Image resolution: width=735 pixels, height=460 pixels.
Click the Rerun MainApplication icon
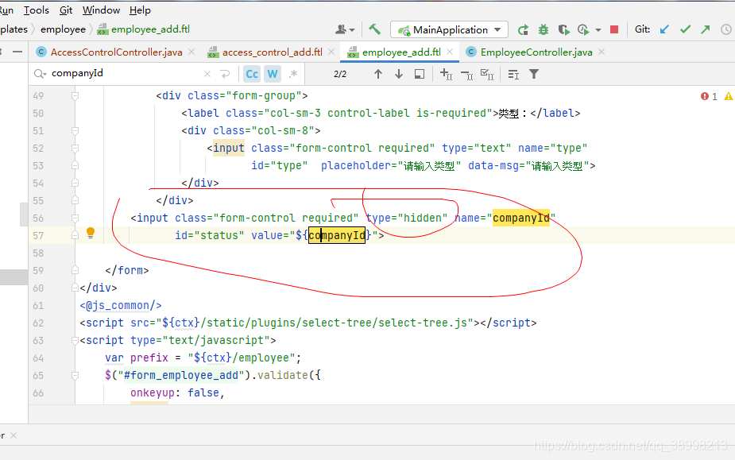coord(523,30)
